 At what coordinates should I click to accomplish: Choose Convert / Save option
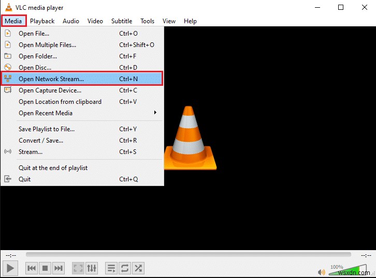[x=82, y=141]
